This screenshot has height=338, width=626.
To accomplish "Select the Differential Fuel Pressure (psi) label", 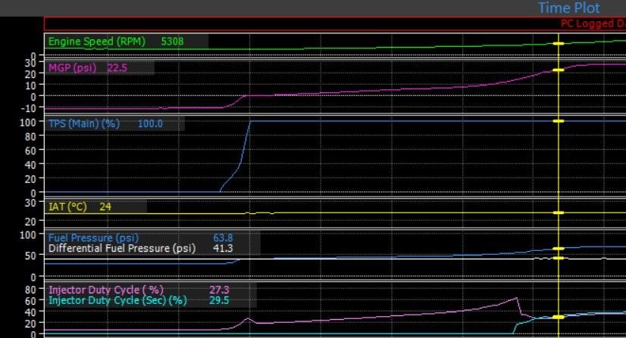I will (122, 248).
